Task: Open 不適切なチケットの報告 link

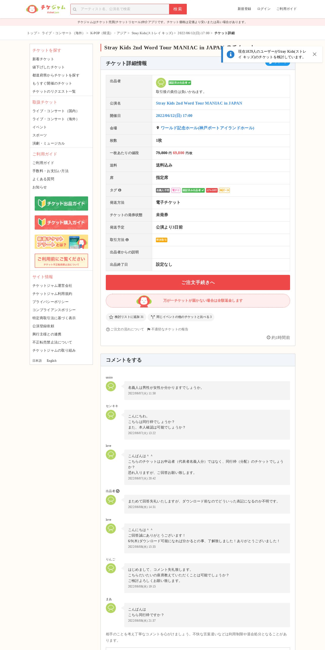Action: [170, 329]
